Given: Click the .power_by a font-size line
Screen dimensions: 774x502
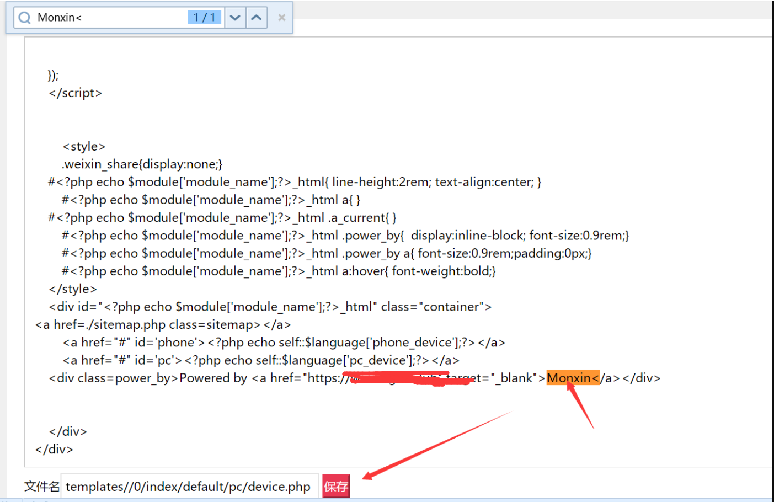Looking at the screenshot, I should tap(327, 253).
